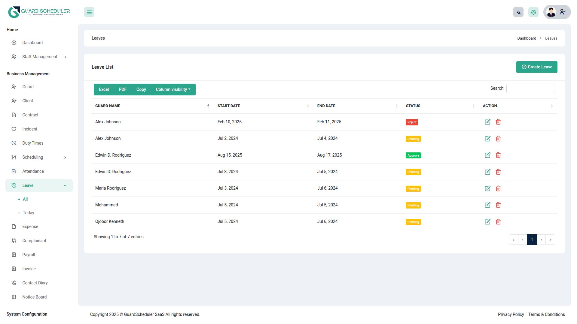Open Payroll in sidebar
577x324 pixels.
click(x=29, y=255)
